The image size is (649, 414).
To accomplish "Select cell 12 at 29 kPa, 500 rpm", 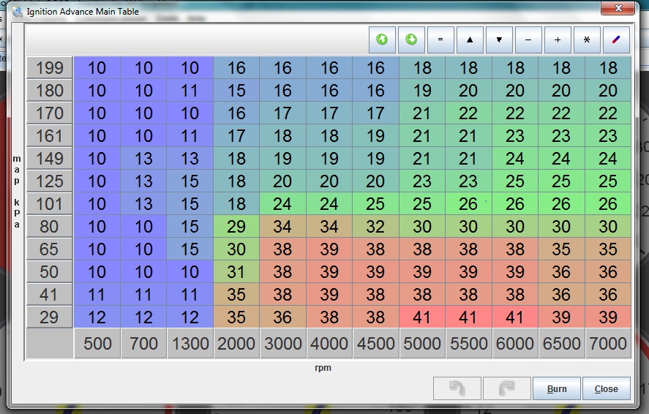I will point(97,317).
